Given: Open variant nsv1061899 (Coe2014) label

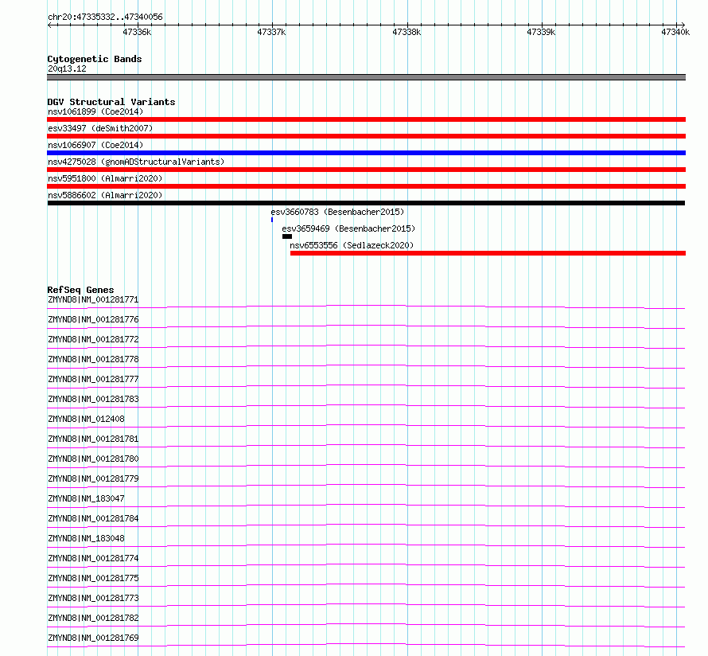Looking at the screenshot, I should point(95,111).
